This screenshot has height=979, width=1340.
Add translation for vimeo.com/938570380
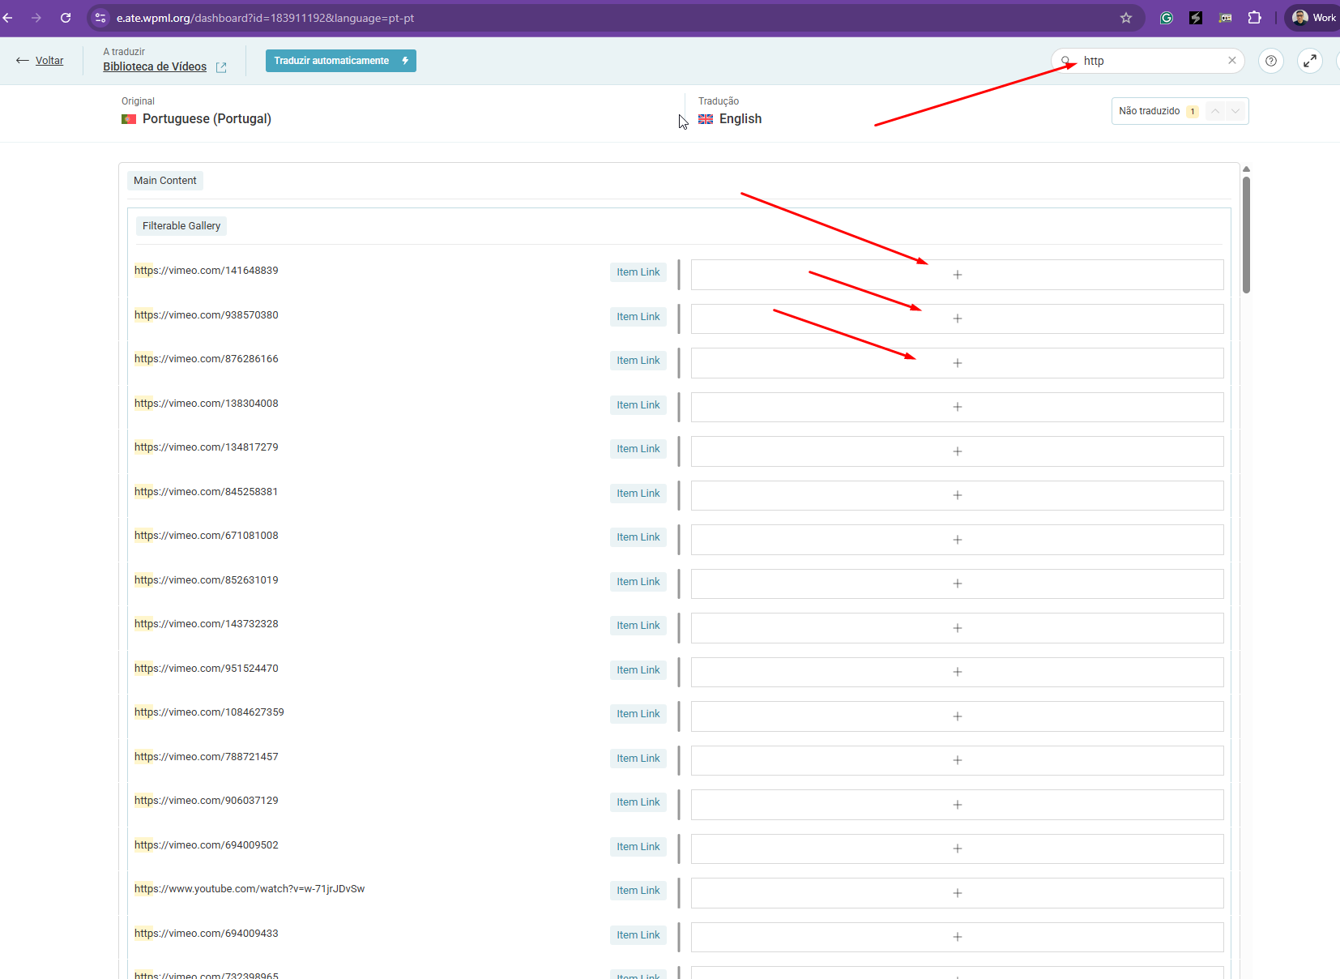(x=957, y=318)
